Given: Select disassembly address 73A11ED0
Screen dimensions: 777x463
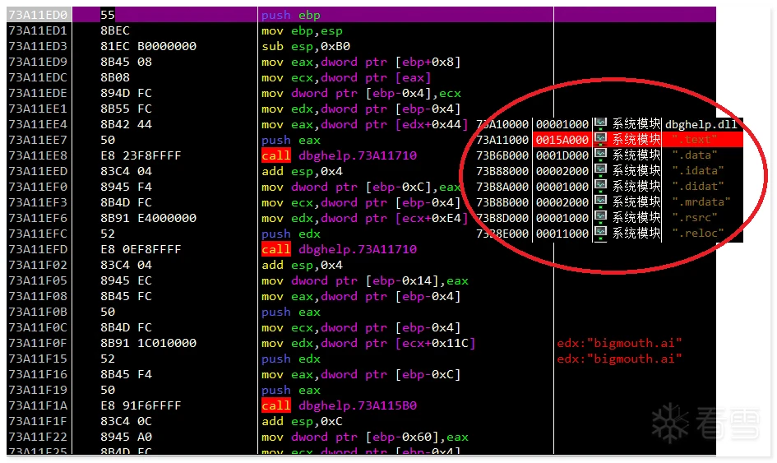Looking at the screenshot, I should click(x=38, y=15).
